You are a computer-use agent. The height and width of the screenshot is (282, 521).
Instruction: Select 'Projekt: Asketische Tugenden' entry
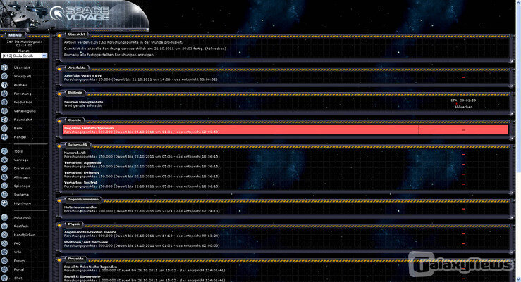[90, 267]
